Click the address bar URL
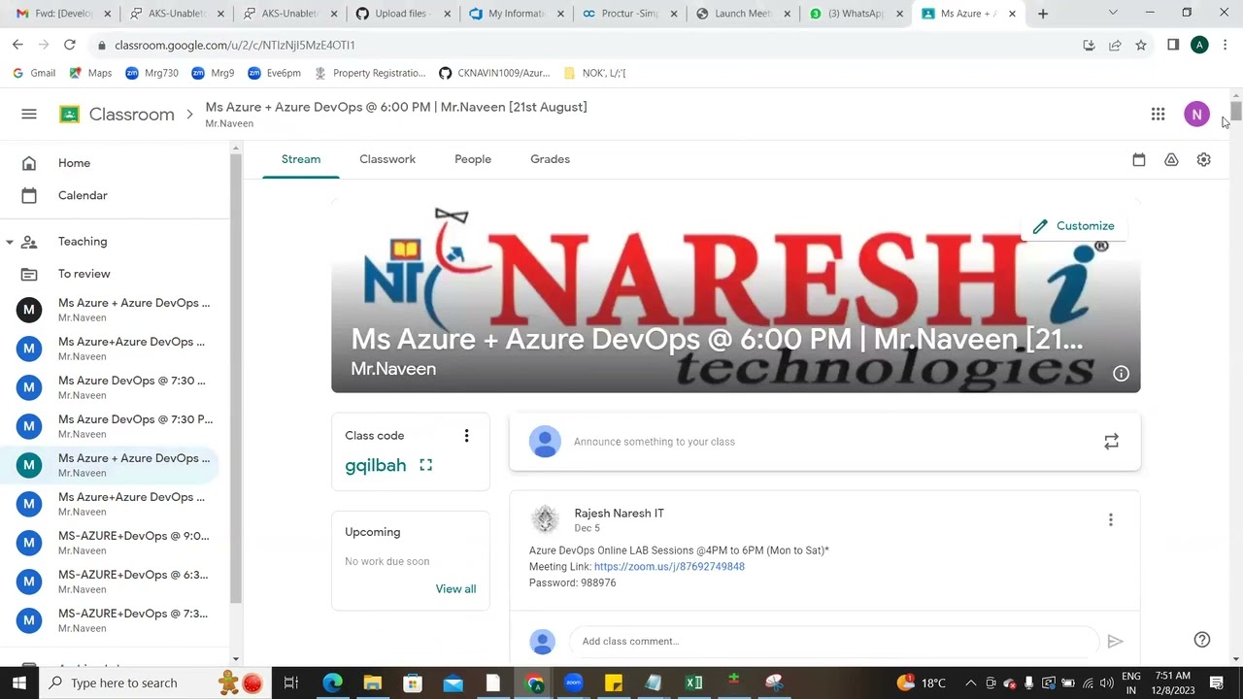Image resolution: width=1243 pixels, height=699 pixels. pyautogui.click(x=234, y=45)
